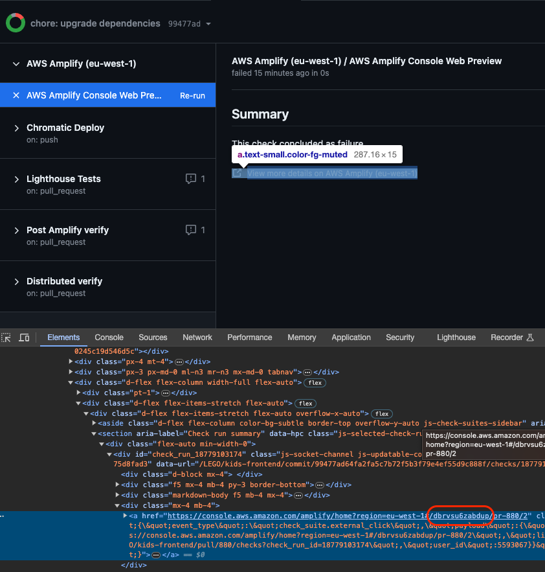Switch to the Console tab in DevTools
Image resolution: width=545 pixels, height=572 pixels.
point(109,337)
